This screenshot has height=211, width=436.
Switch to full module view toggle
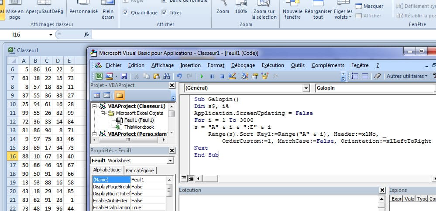(191, 178)
